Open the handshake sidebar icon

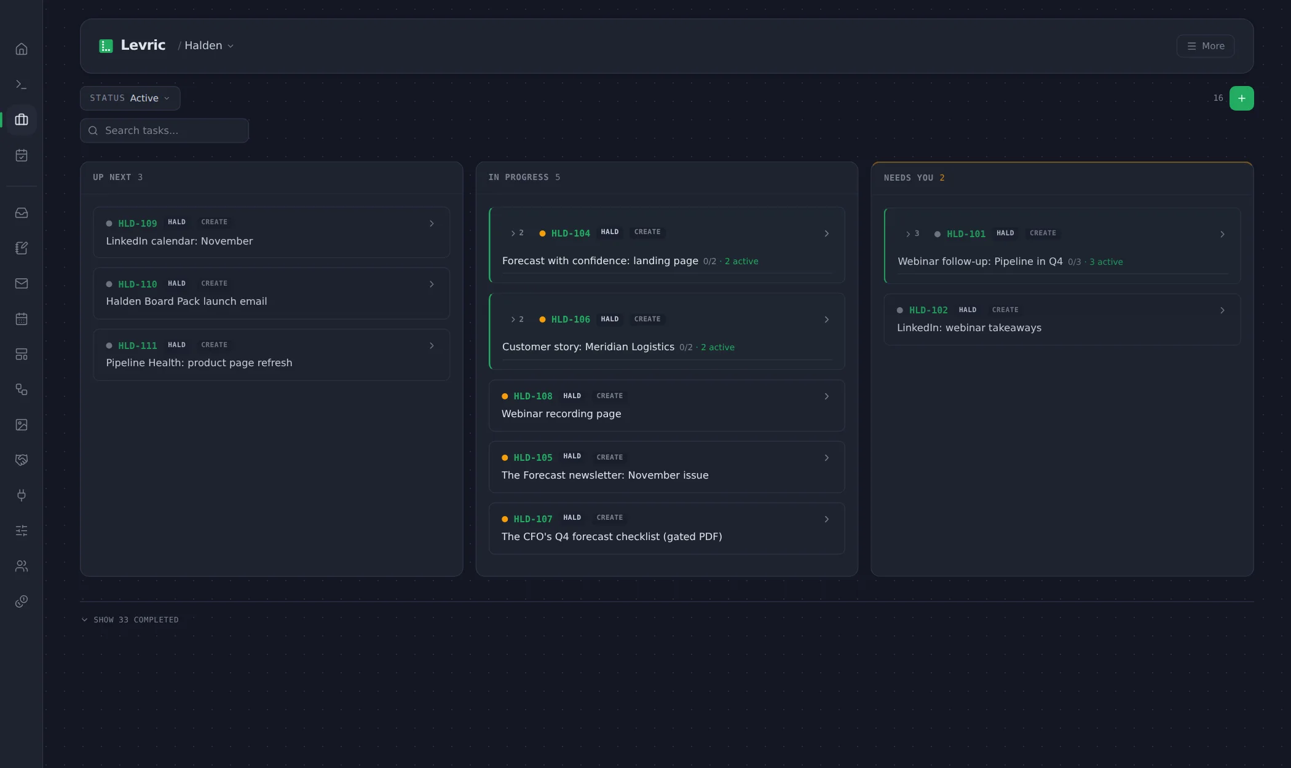tap(22, 460)
